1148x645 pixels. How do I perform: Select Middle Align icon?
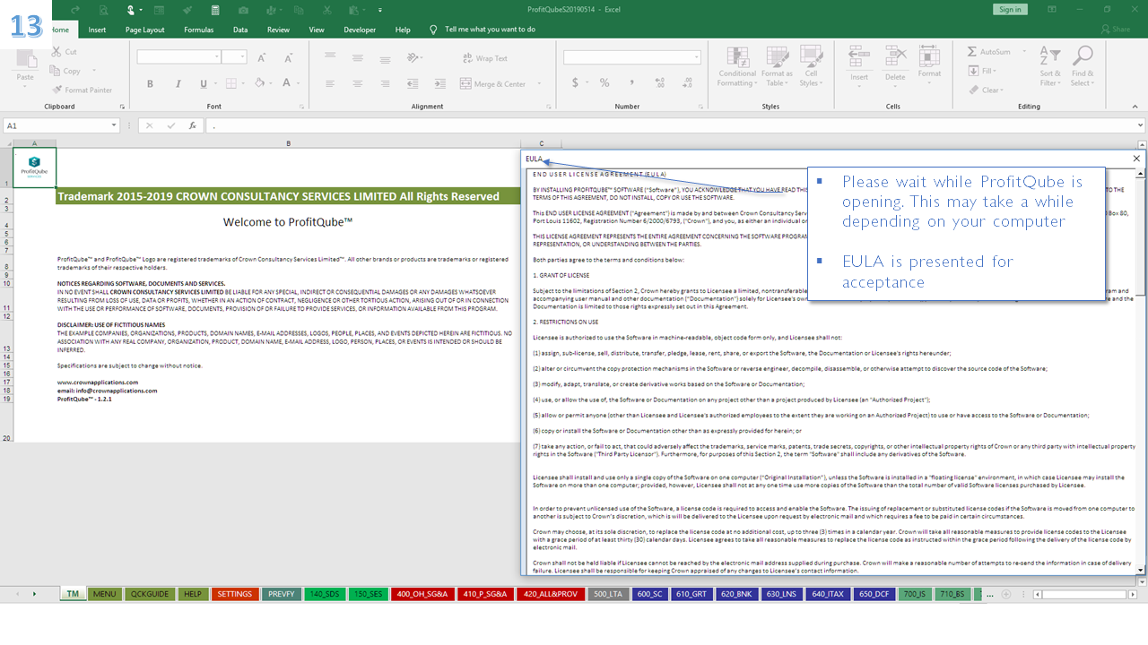357,58
